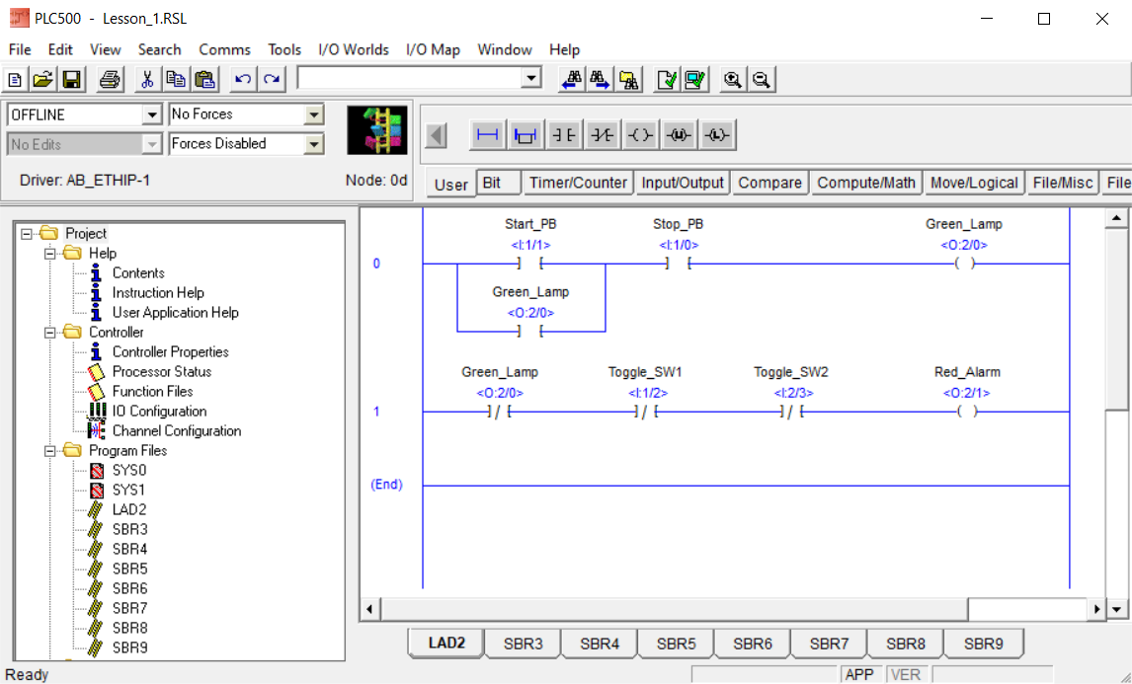Click the horizontal scrollbar left arrow
The width and height of the screenshot is (1132, 684).
369,610
